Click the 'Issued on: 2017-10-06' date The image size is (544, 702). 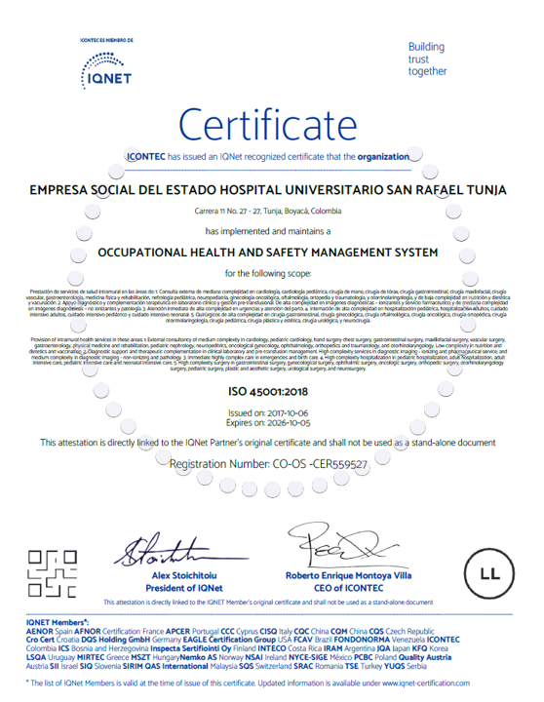pyautogui.click(x=268, y=412)
